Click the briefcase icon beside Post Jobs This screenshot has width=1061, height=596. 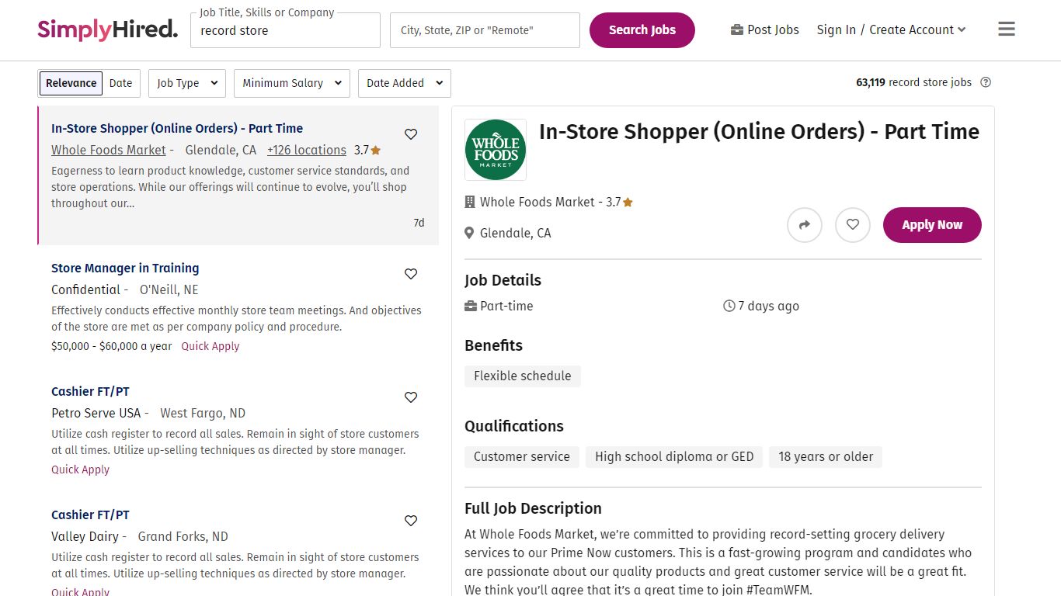coord(737,29)
